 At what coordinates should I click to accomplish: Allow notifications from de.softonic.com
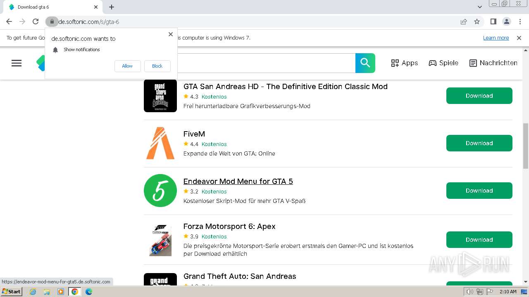[x=127, y=66]
